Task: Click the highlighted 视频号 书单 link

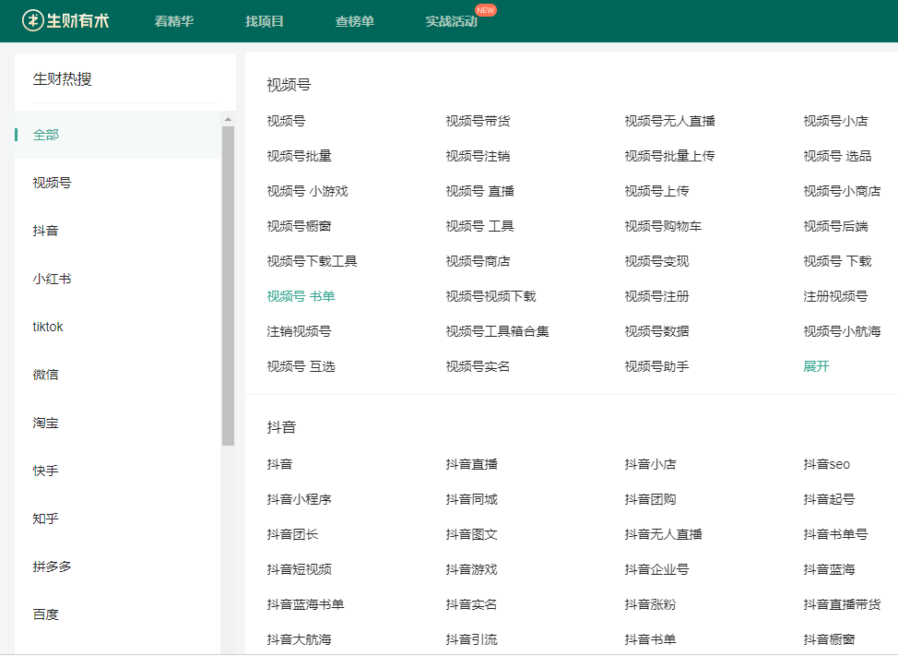Action: [x=301, y=296]
